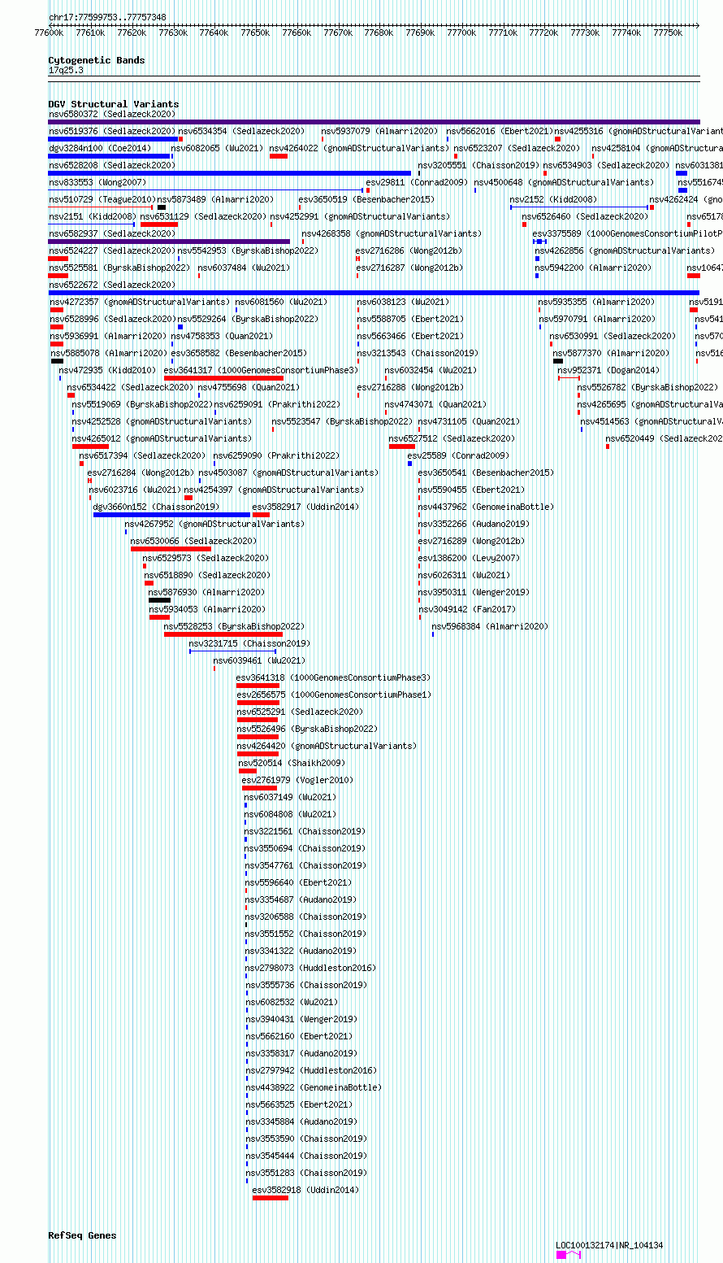723x1263 pixels.
Task: Click nsv5662016 (Ebert2021) label
Action: [x=500, y=131]
